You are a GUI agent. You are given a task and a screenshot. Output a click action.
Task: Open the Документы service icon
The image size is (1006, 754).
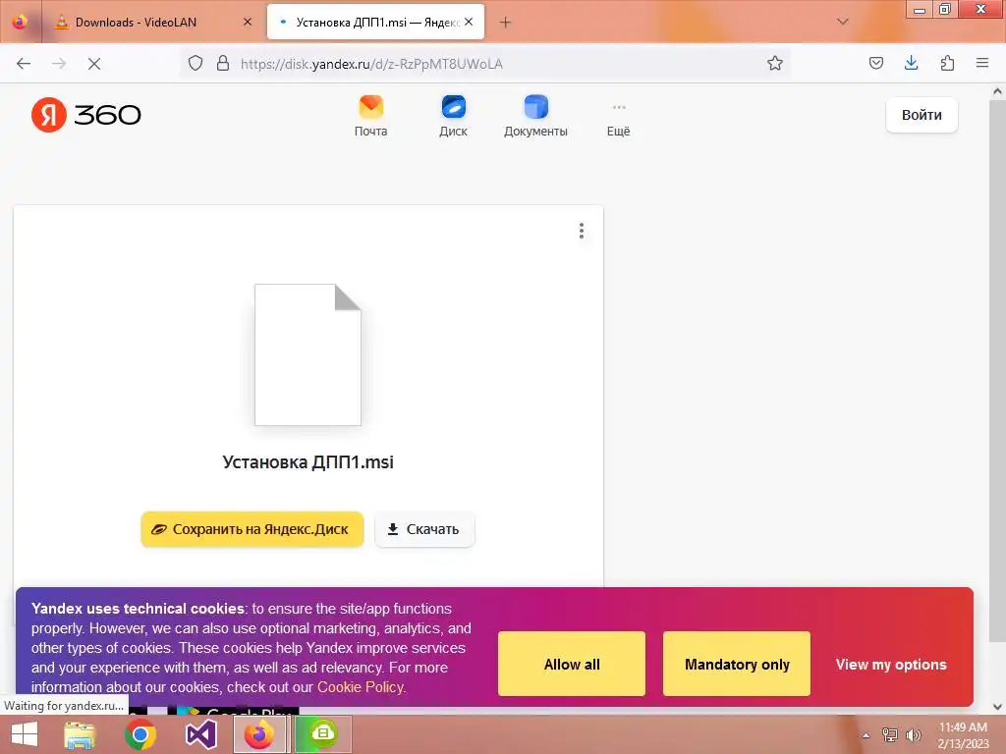point(535,116)
